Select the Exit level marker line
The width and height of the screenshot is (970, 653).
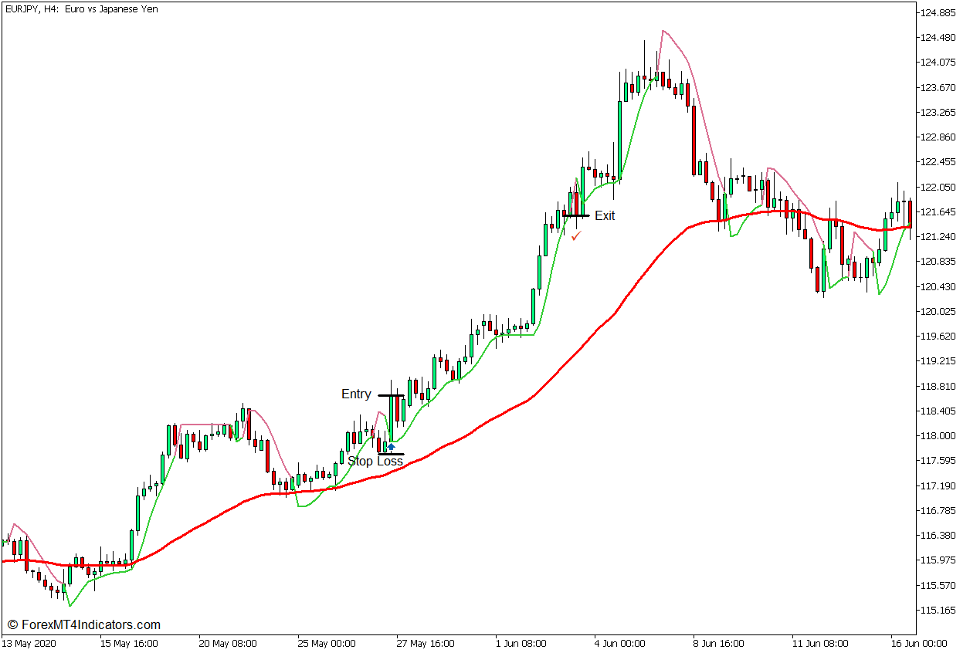[x=578, y=216]
